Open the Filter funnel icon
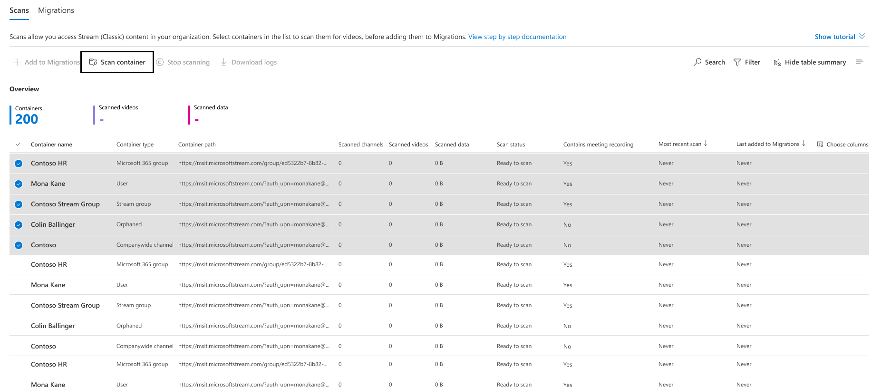Screen dimensions: 881x387 coord(737,62)
